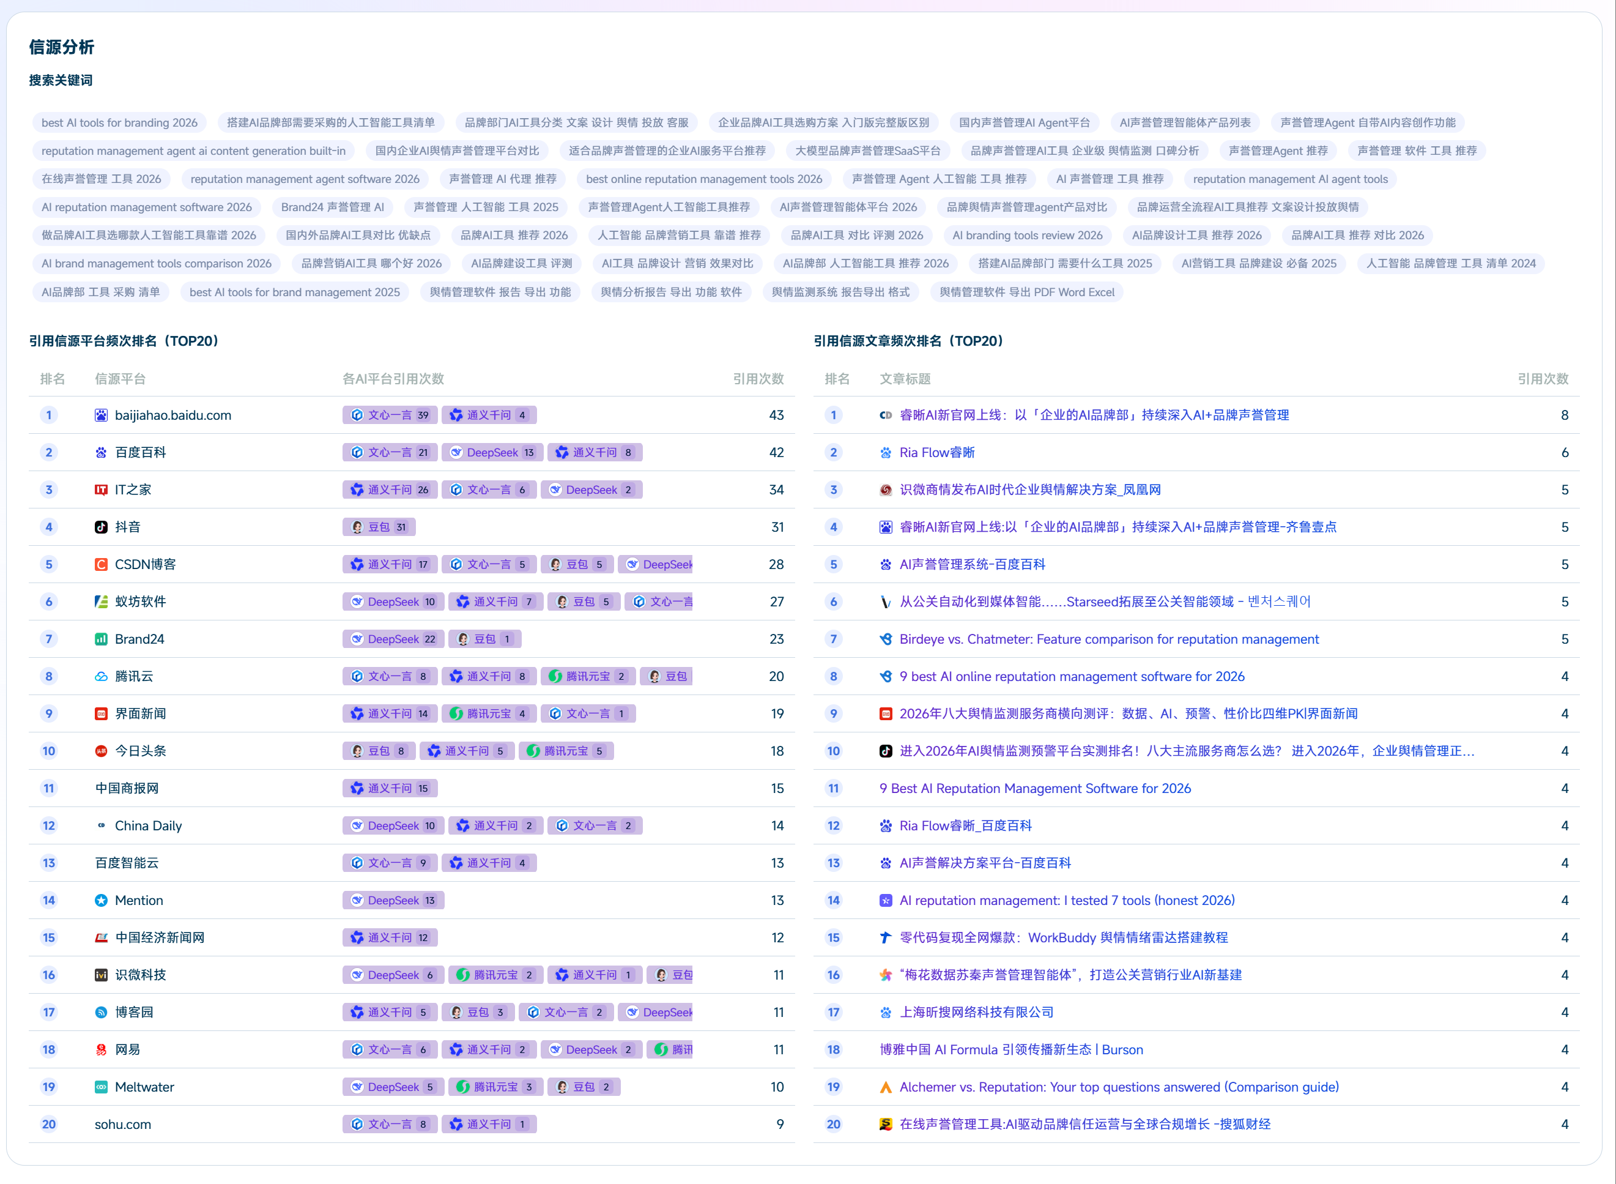Click keyword tag '声誉管理Agent 推荐'
This screenshot has height=1184, width=1616.
(1278, 151)
